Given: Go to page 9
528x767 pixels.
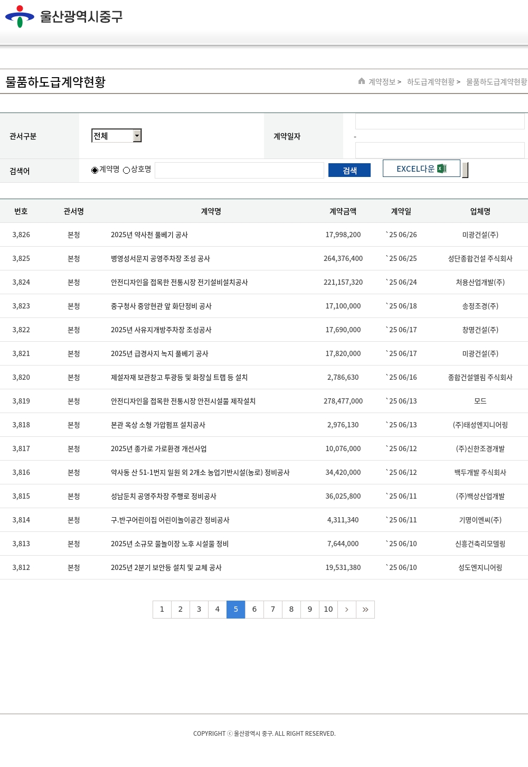Looking at the screenshot, I should point(310,610).
